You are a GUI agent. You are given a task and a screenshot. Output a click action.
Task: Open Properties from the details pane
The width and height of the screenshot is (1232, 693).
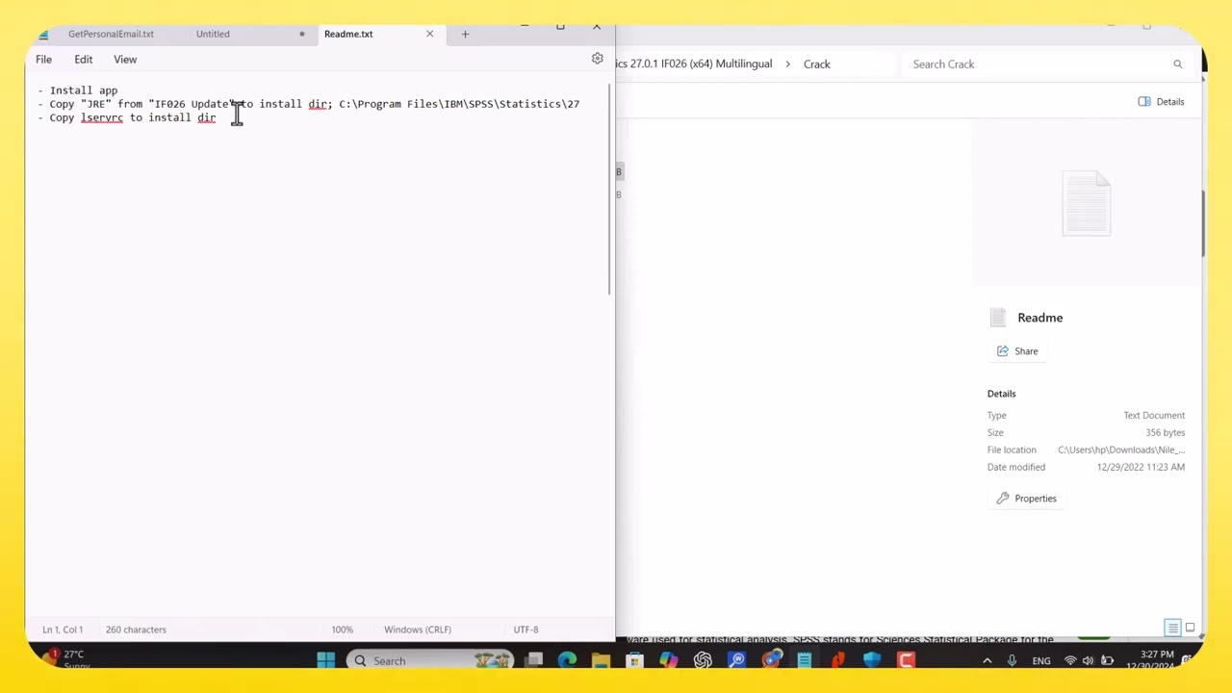pos(1026,499)
